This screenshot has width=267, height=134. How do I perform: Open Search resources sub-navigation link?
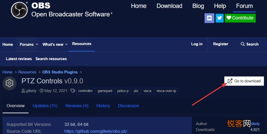51,59
